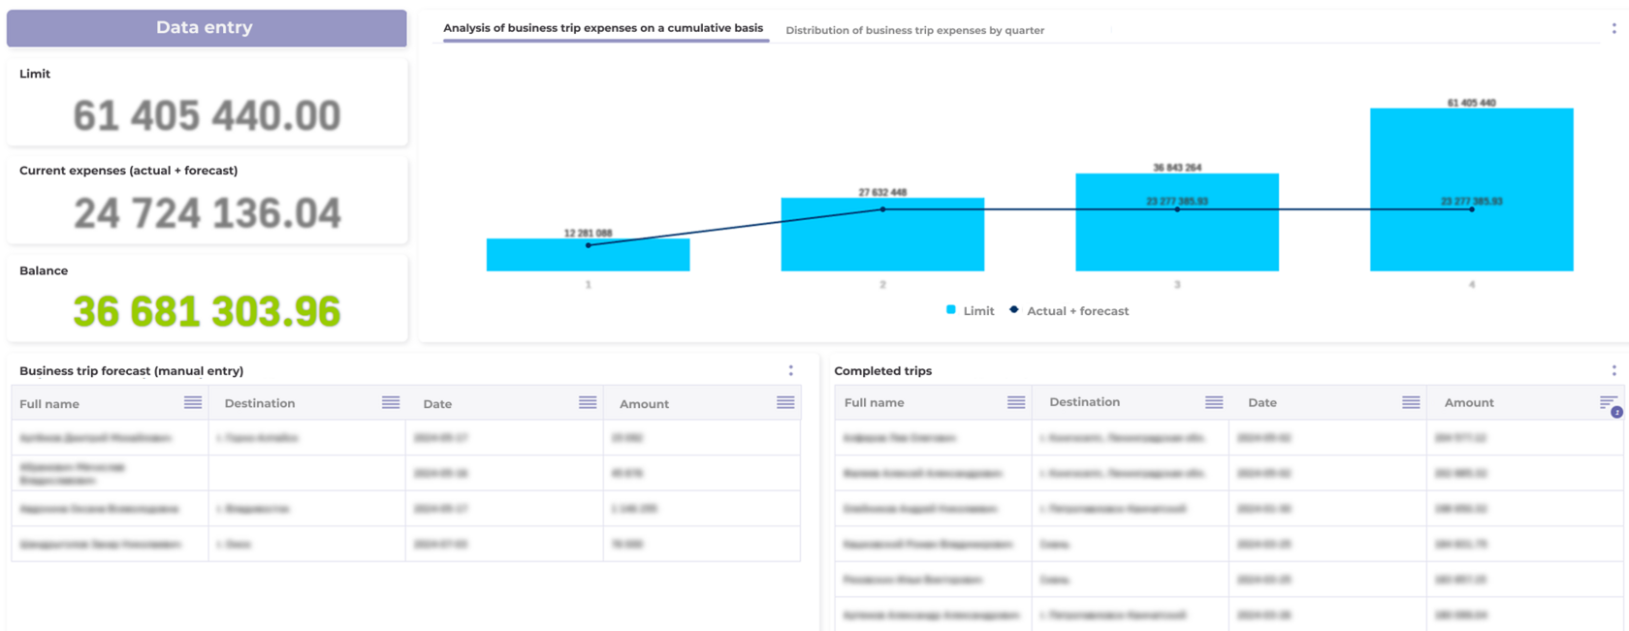The height and width of the screenshot is (631, 1629).
Task: Open Destination column menu in forecast table
Action: tap(391, 402)
